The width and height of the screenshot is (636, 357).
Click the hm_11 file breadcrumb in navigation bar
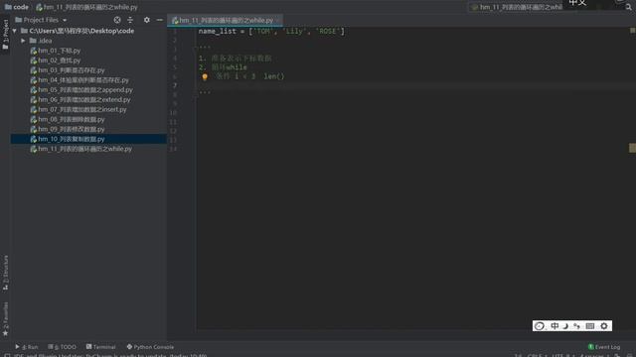click(86, 7)
